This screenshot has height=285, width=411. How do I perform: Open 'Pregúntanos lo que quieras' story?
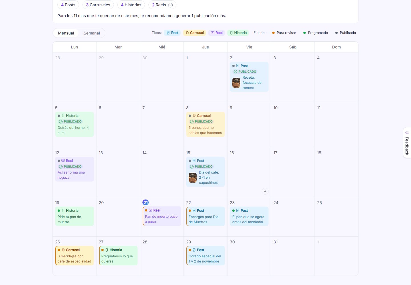tap(118, 256)
